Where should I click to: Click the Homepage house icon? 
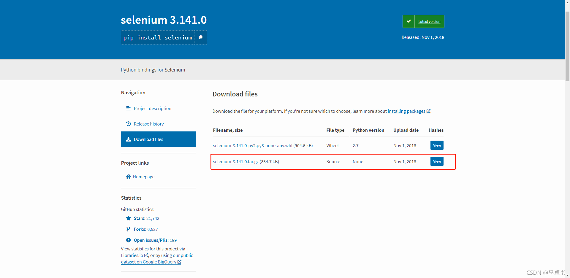(x=128, y=177)
